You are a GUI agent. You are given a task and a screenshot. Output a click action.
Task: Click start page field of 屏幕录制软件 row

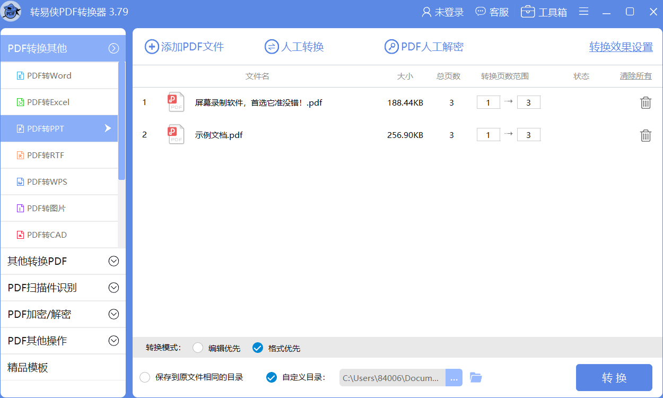coord(488,102)
